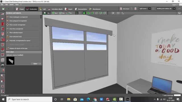
Task: Open Google Chrome from the taskbar
Action: point(95,99)
